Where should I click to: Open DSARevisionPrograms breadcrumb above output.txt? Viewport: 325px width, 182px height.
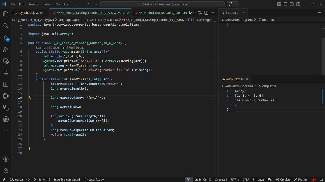pyautogui.click(x=238, y=86)
